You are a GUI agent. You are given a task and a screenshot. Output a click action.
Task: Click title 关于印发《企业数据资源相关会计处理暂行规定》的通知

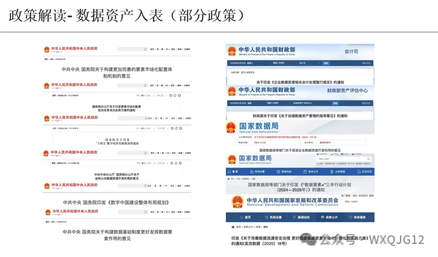point(300,82)
